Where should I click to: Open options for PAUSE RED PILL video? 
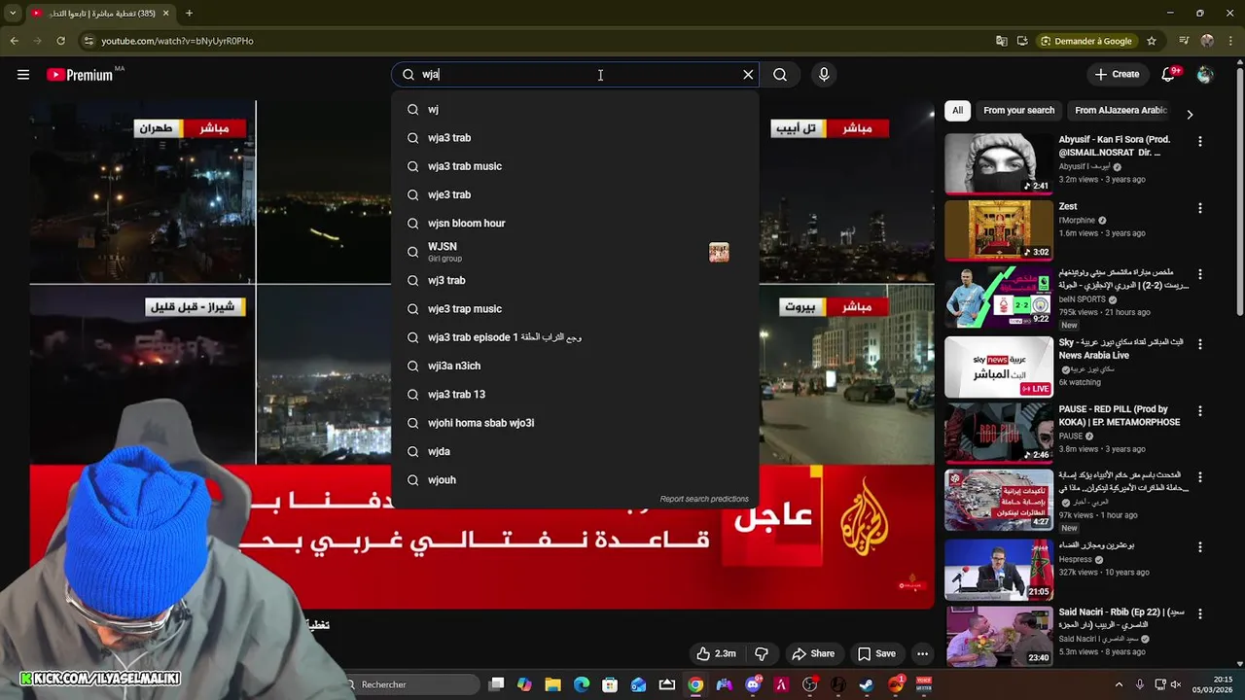[x=1199, y=410]
